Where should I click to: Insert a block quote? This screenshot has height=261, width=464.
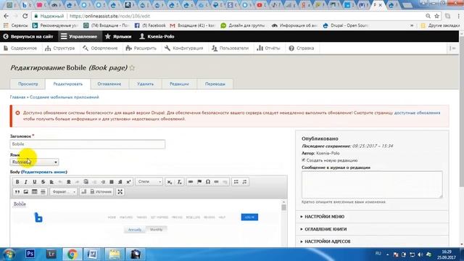click(x=17, y=191)
